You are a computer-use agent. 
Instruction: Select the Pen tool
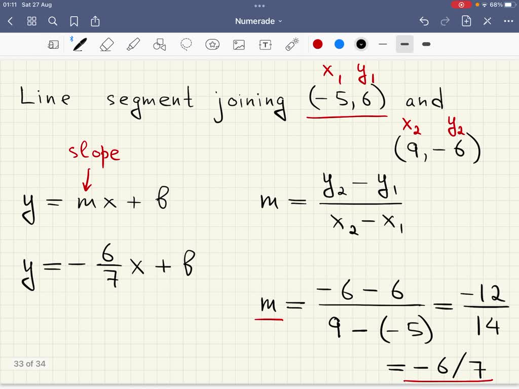pyautogui.click(x=78, y=44)
